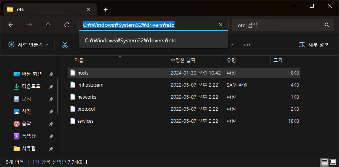Open 사진 in sidebar
The height and width of the screenshot is (167, 339).
23,111
